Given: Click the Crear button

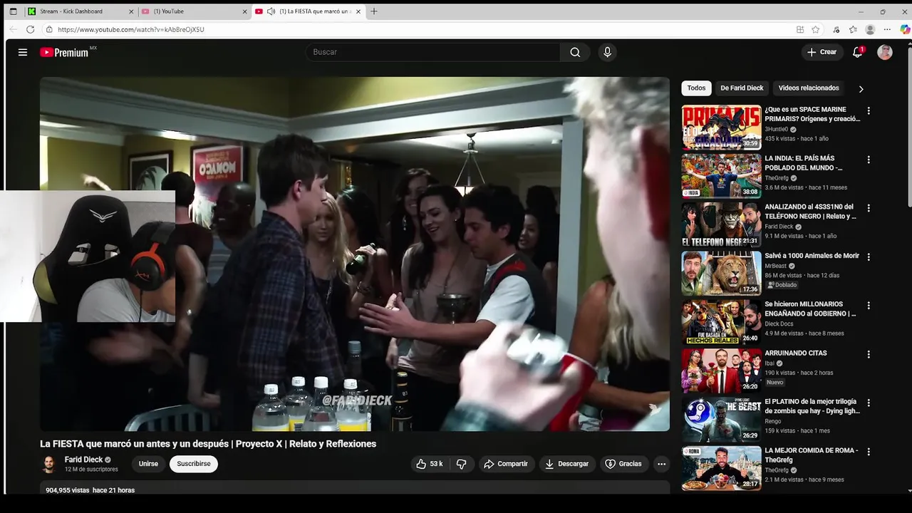Looking at the screenshot, I should pyautogui.click(x=822, y=52).
